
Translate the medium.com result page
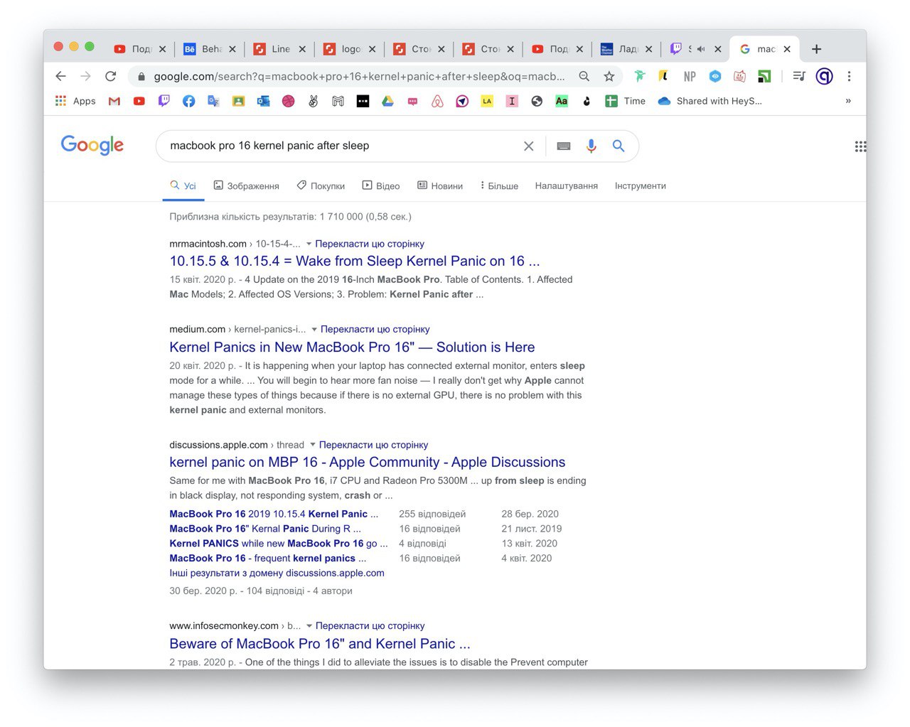pyautogui.click(x=375, y=330)
